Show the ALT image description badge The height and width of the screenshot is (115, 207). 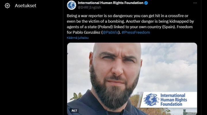pos(74,110)
